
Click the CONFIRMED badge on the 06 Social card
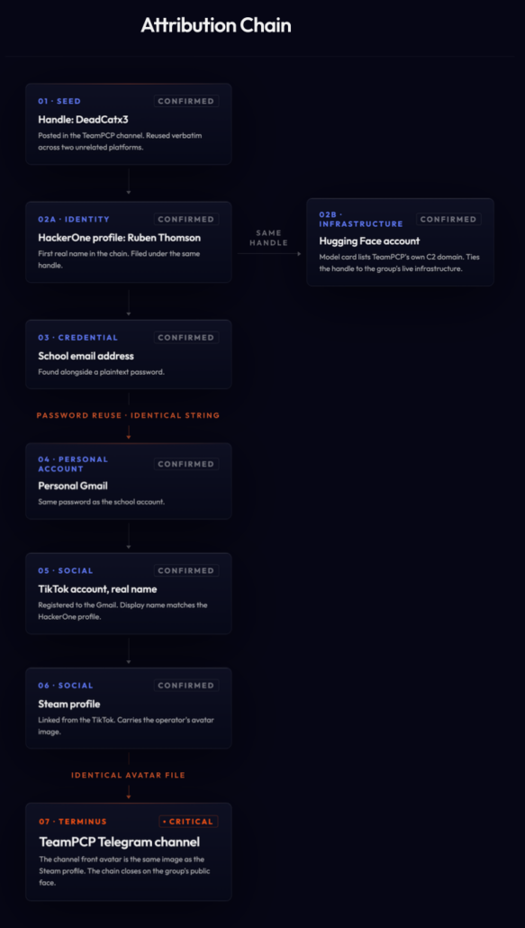[x=186, y=686]
